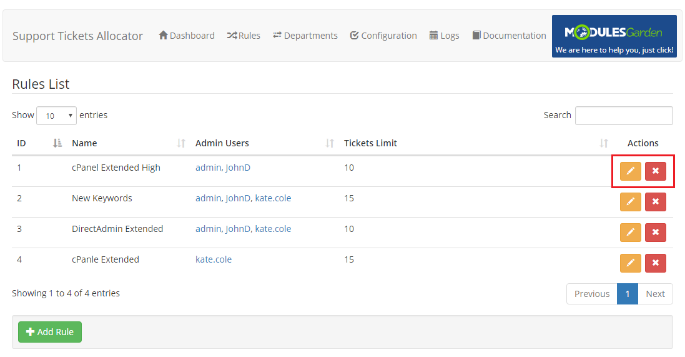685x357 pixels.
Task: Delete the New Keywords rule
Action: (x=655, y=201)
